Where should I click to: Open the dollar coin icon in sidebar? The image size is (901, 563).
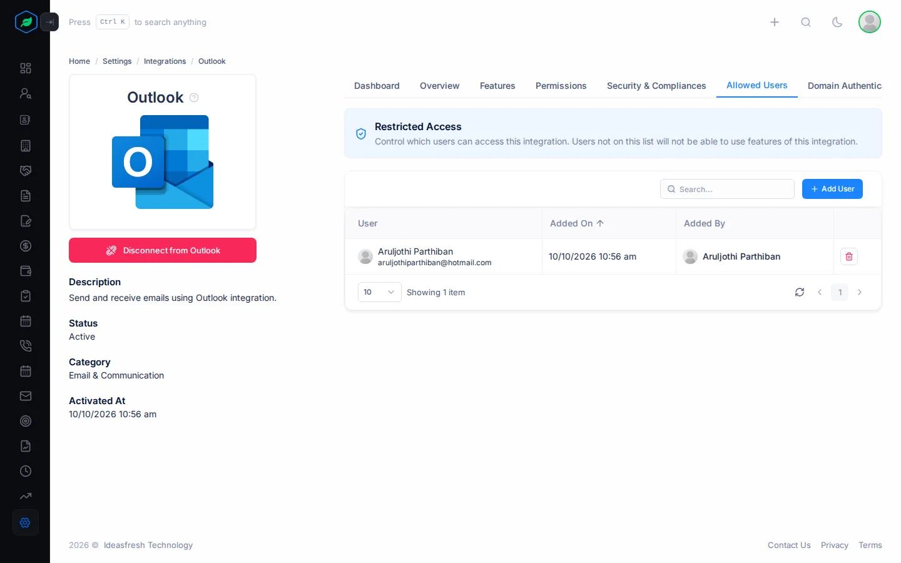26,246
